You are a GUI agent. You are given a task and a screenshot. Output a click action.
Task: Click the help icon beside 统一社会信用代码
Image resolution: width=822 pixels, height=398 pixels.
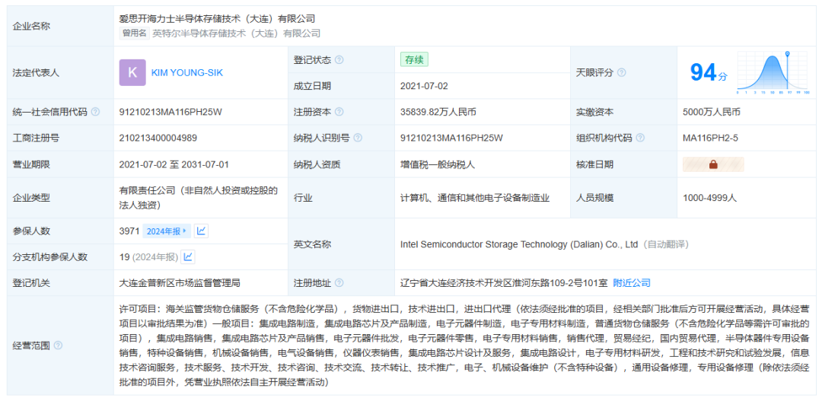point(95,112)
